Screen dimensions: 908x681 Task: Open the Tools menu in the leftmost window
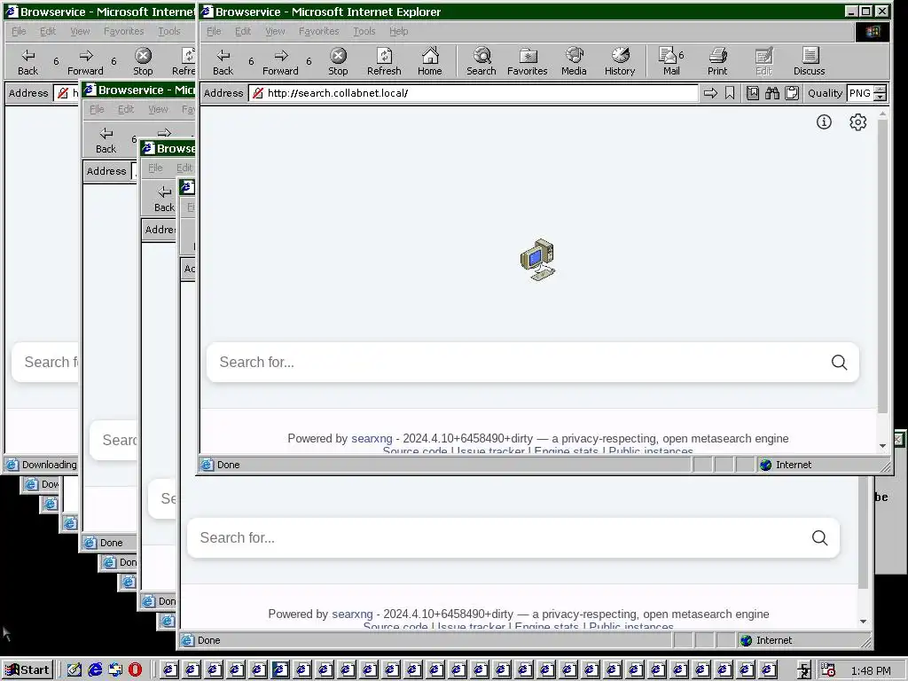coord(169,31)
